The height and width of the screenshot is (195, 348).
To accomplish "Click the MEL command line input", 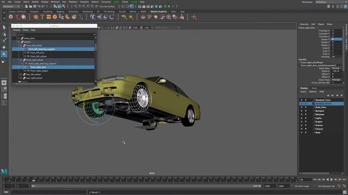I will coord(48,192).
